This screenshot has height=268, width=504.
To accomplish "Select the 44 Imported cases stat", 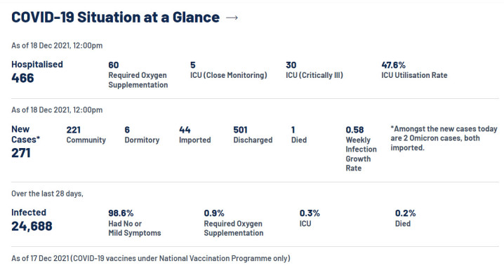I will click(x=194, y=135).
